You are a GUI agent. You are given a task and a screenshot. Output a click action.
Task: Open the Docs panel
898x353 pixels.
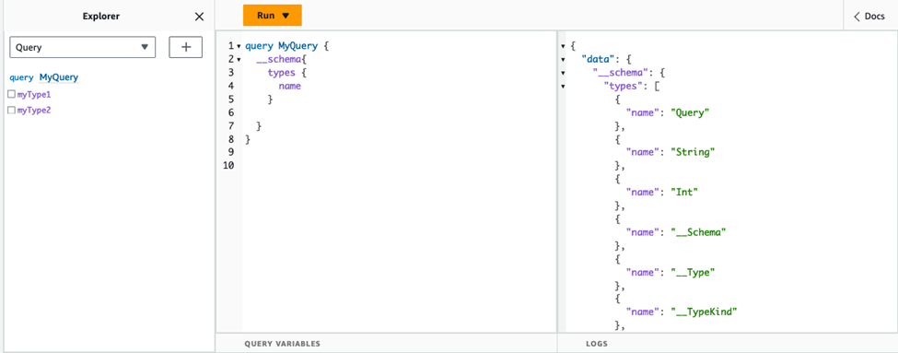coord(869,16)
